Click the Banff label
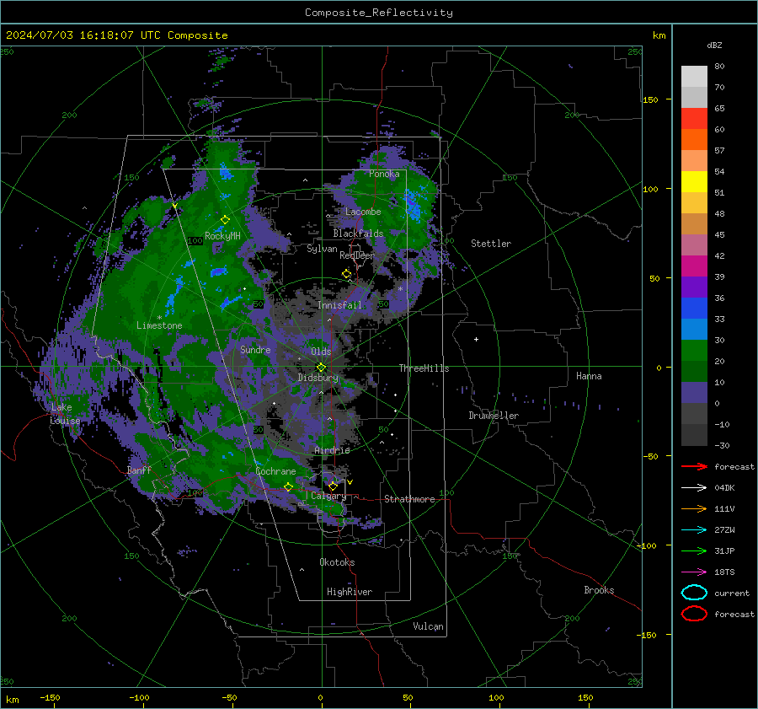Image resolution: width=758 pixels, height=709 pixels. (x=139, y=470)
